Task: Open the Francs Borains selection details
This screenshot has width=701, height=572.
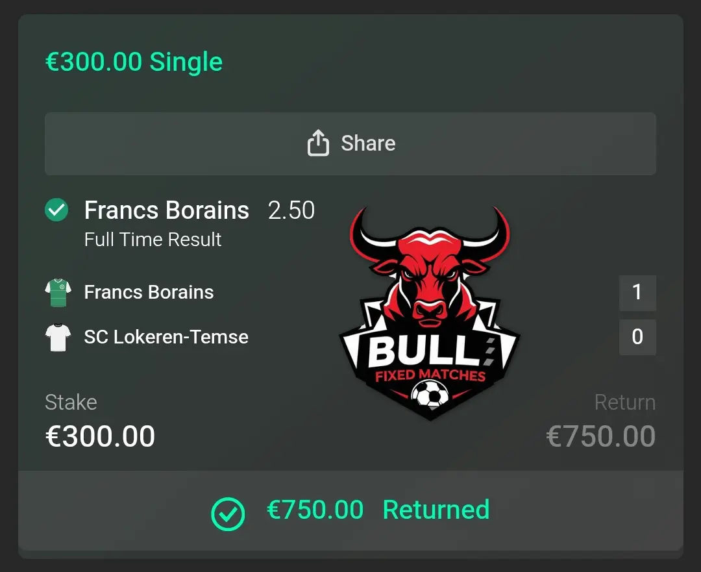Action: coord(166,210)
